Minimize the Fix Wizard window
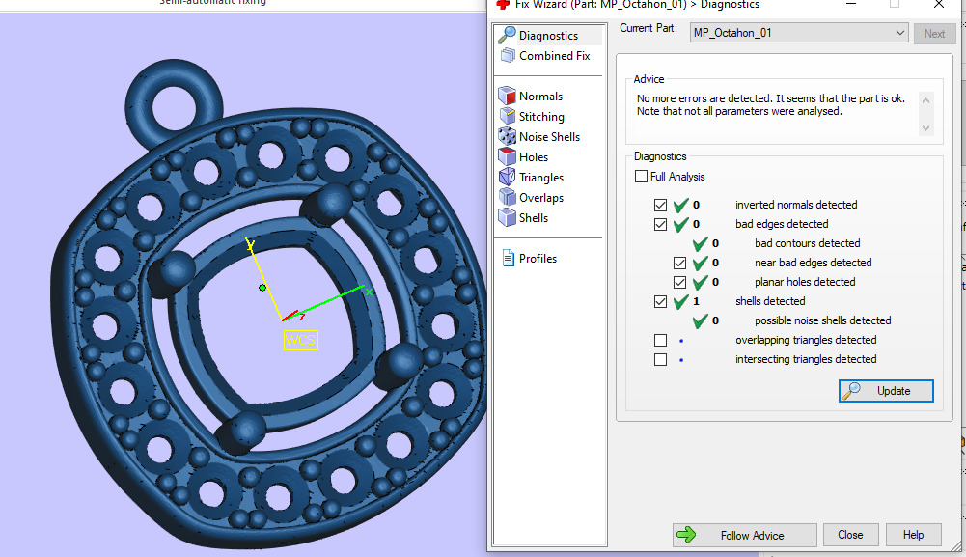The height and width of the screenshot is (557, 966). tap(851, 4)
